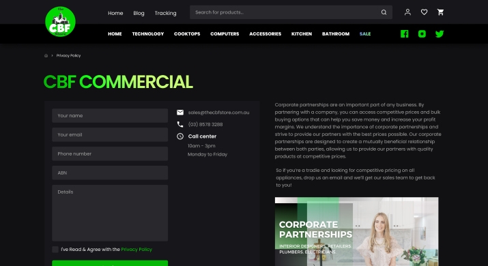Open the user account icon
488x266 pixels.
click(x=407, y=12)
